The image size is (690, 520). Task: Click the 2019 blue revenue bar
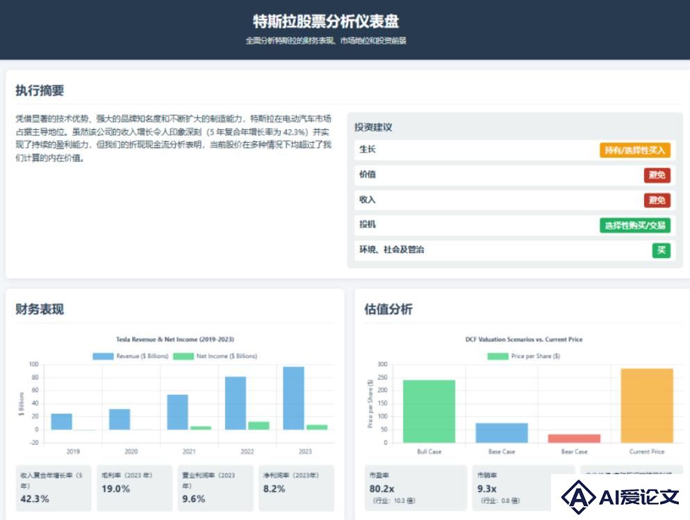pyautogui.click(x=62, y=421)
